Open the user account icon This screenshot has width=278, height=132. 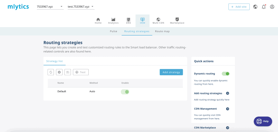point(272,7)
